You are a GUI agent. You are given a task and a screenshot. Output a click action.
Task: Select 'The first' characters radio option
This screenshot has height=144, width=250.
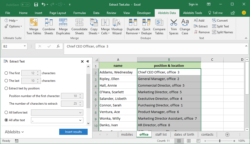pyautogui.click(x=6, y=73)
